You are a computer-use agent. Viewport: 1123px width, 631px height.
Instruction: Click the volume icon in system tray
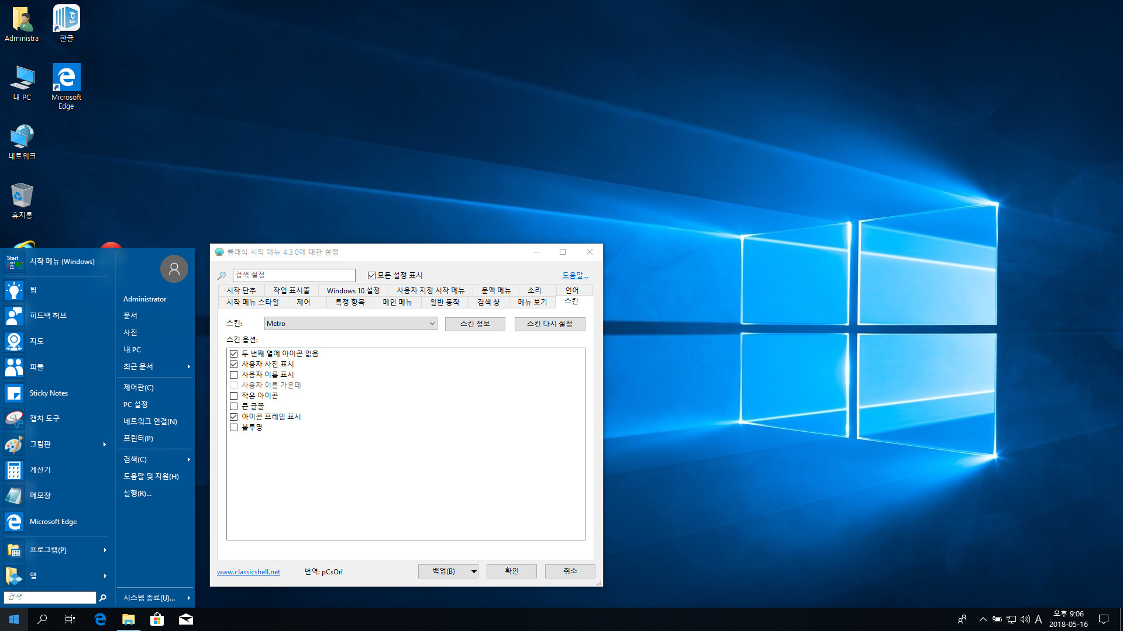point(1025,619)
